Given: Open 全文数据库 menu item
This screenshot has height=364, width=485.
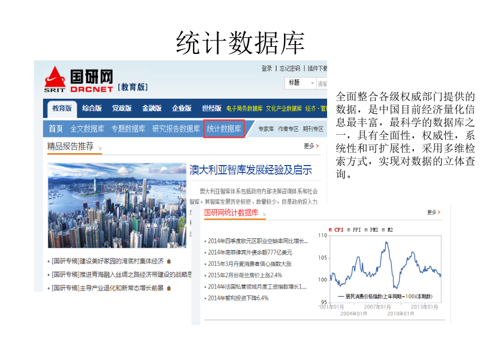Looking at the screenshot, I should (x=87, y=129).
